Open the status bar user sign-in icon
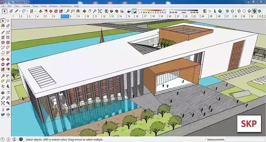The image size is (266, 142). click(x=14, y=139)
